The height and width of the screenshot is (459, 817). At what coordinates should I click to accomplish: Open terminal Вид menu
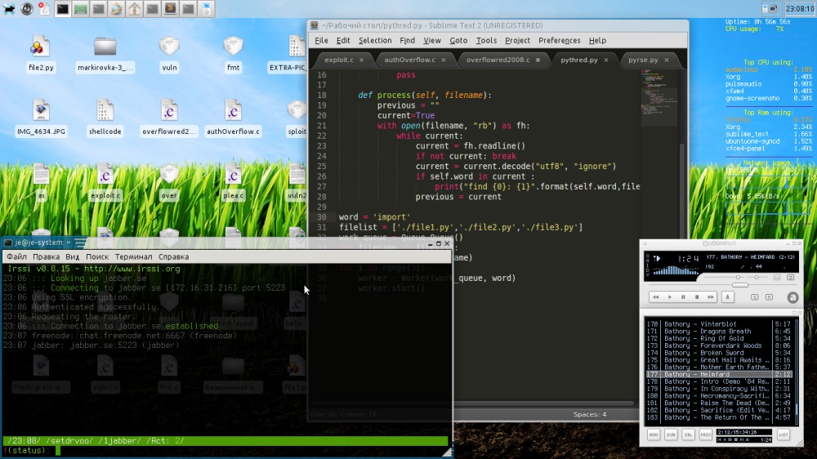coord(73,256)
